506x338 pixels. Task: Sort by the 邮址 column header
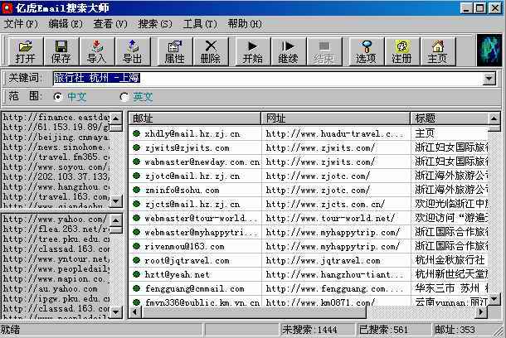[x=195, y=118]
